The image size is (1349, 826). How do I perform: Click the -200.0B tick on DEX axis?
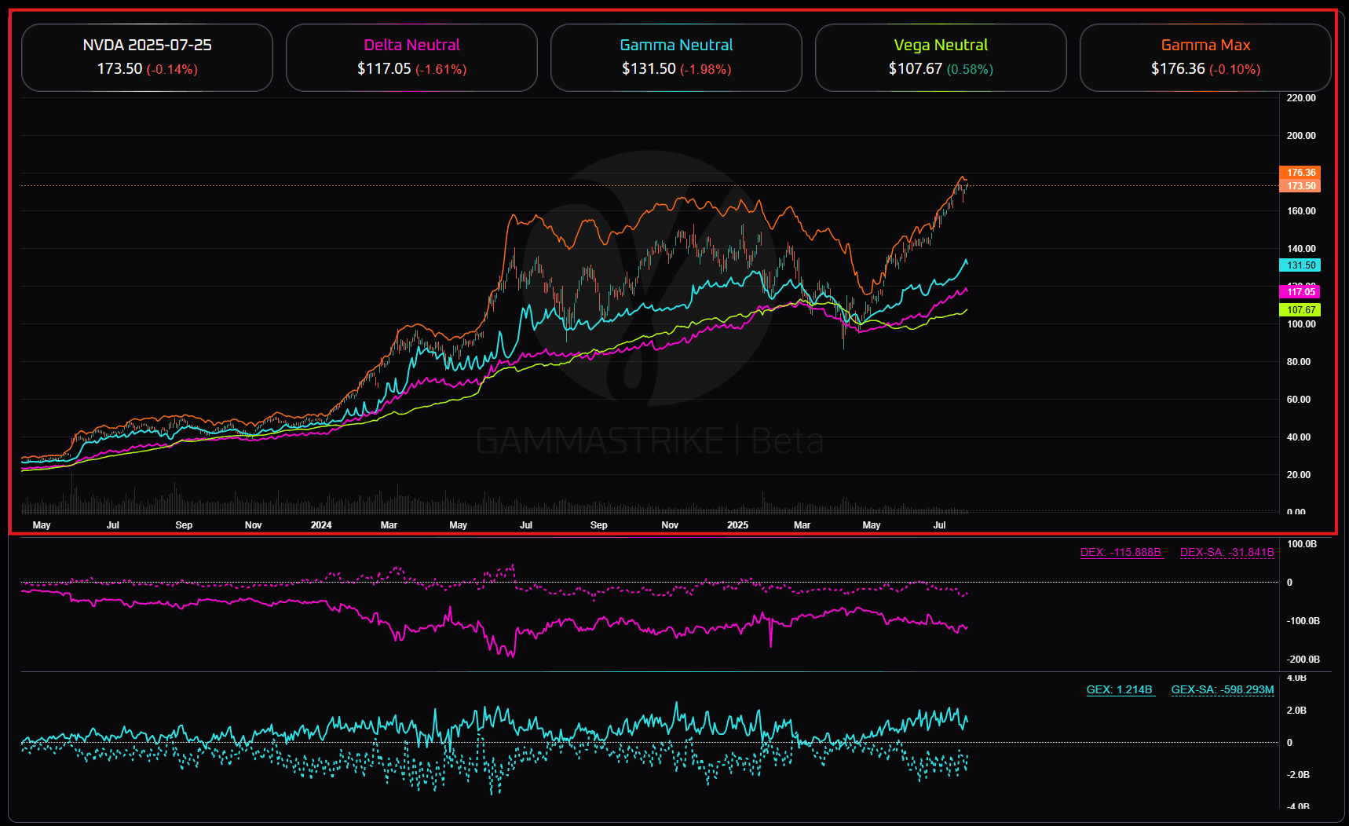tap(1302, 660)
